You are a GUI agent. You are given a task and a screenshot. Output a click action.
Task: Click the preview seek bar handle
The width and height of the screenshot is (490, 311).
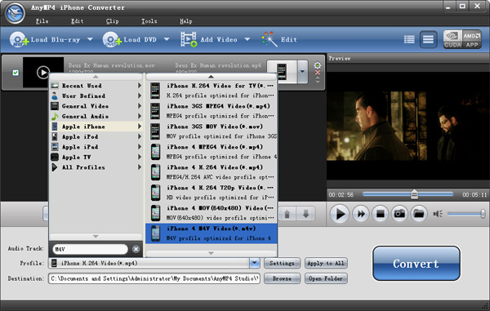(x=414, y=194)
